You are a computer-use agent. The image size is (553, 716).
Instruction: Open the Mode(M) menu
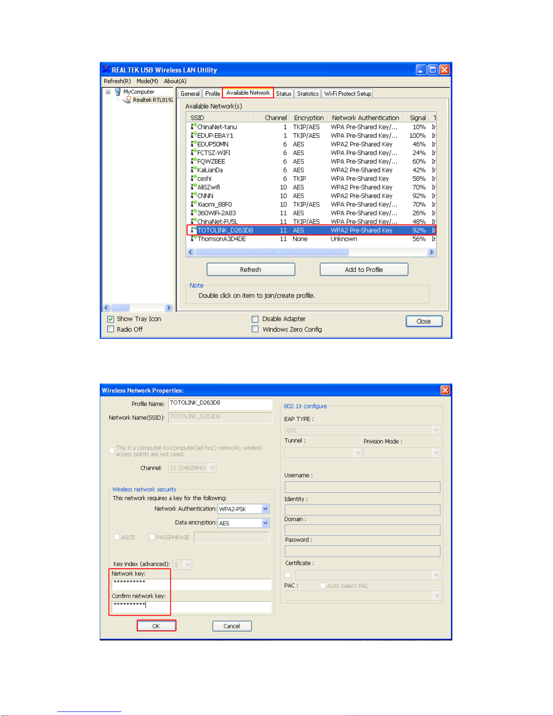pyautogui.click(x=147, y=81)
